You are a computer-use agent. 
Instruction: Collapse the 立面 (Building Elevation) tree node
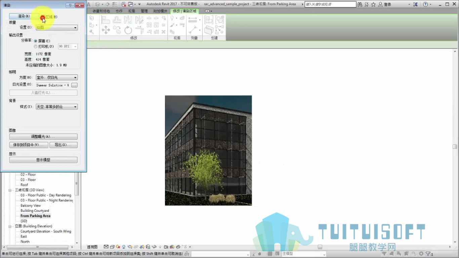[x=11, y=226]
